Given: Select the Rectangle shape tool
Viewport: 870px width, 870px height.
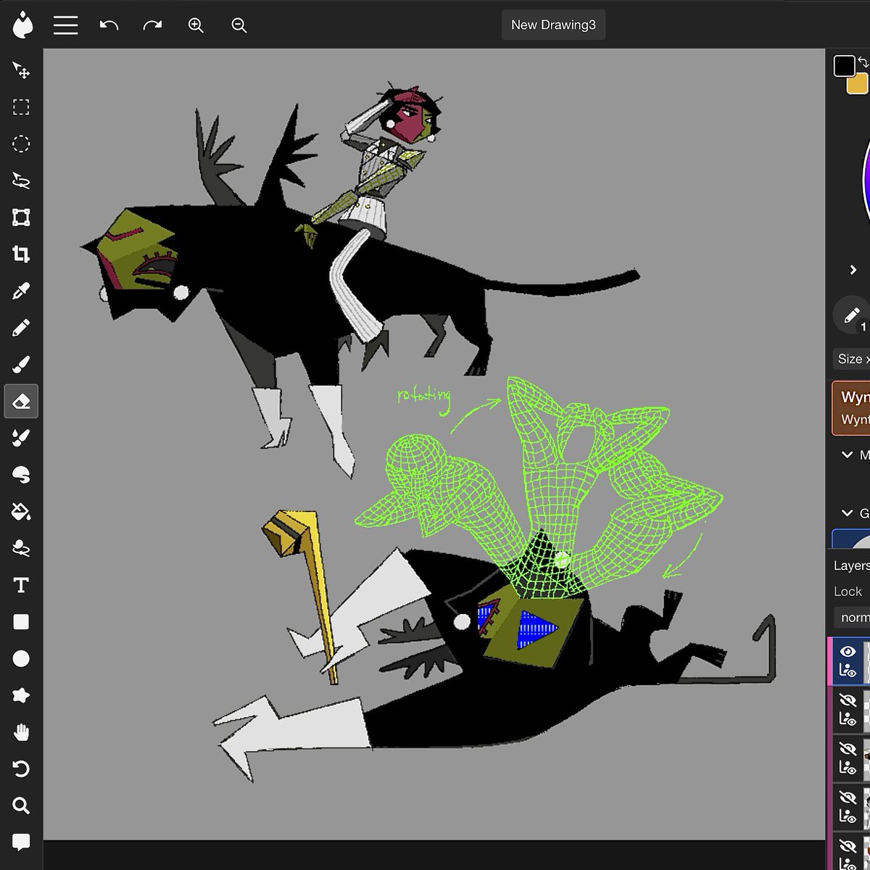Looking at the screenshot, I should 21,622.
